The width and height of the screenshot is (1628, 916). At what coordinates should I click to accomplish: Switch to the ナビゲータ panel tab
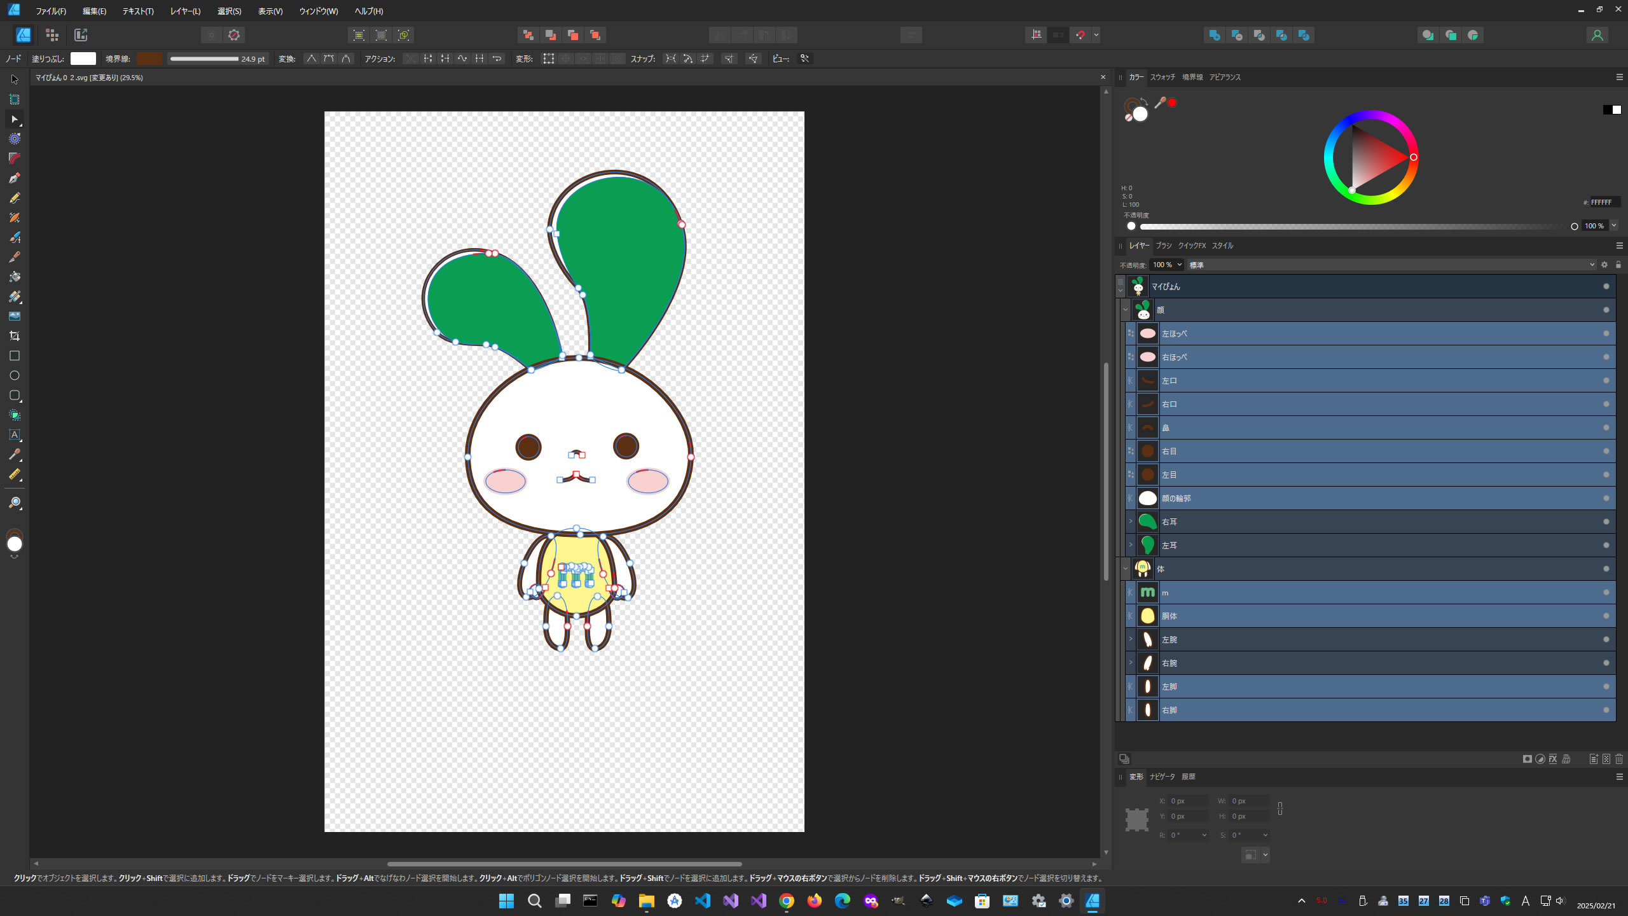(x=1162, y=777)
